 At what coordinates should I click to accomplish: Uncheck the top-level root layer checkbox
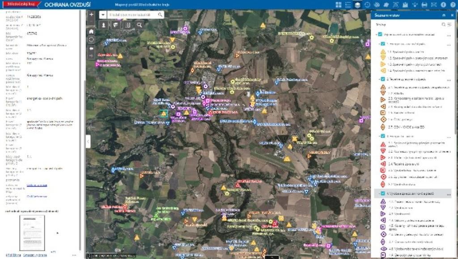tap(380, 34)
